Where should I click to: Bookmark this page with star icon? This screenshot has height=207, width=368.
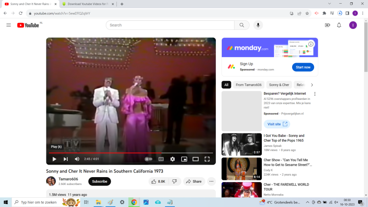[x=307, y=13]
